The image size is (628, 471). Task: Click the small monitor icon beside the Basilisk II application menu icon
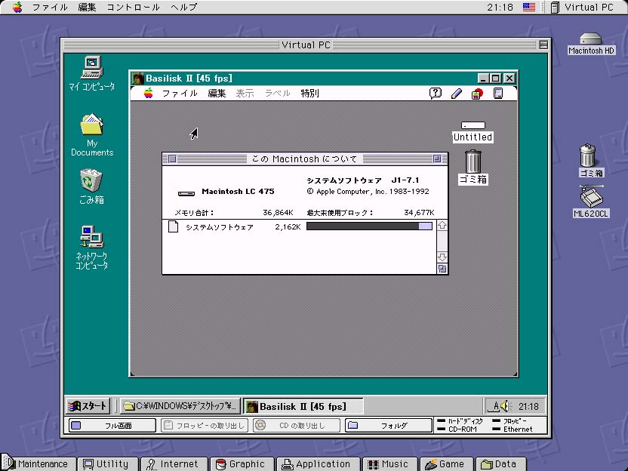[498, 94]
